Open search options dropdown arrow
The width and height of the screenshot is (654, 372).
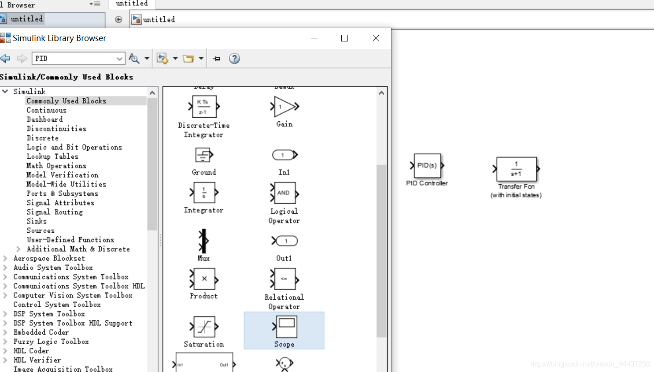[x=147, y=58]
